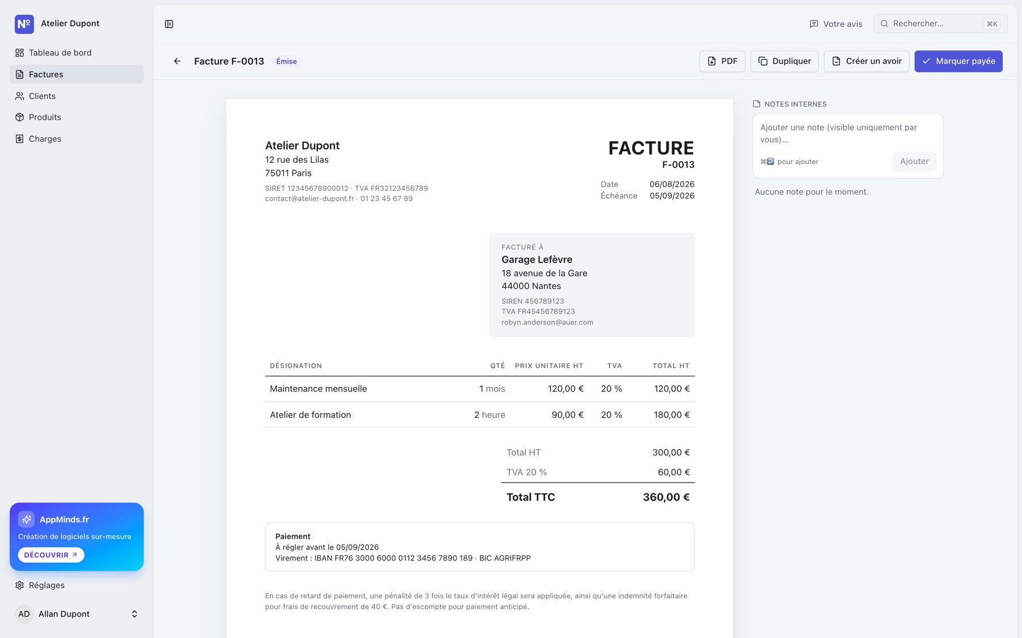Download the invoice as PDF
Image resolution: width=1022 pixels, height=638 pixels.
click(722, 61)
